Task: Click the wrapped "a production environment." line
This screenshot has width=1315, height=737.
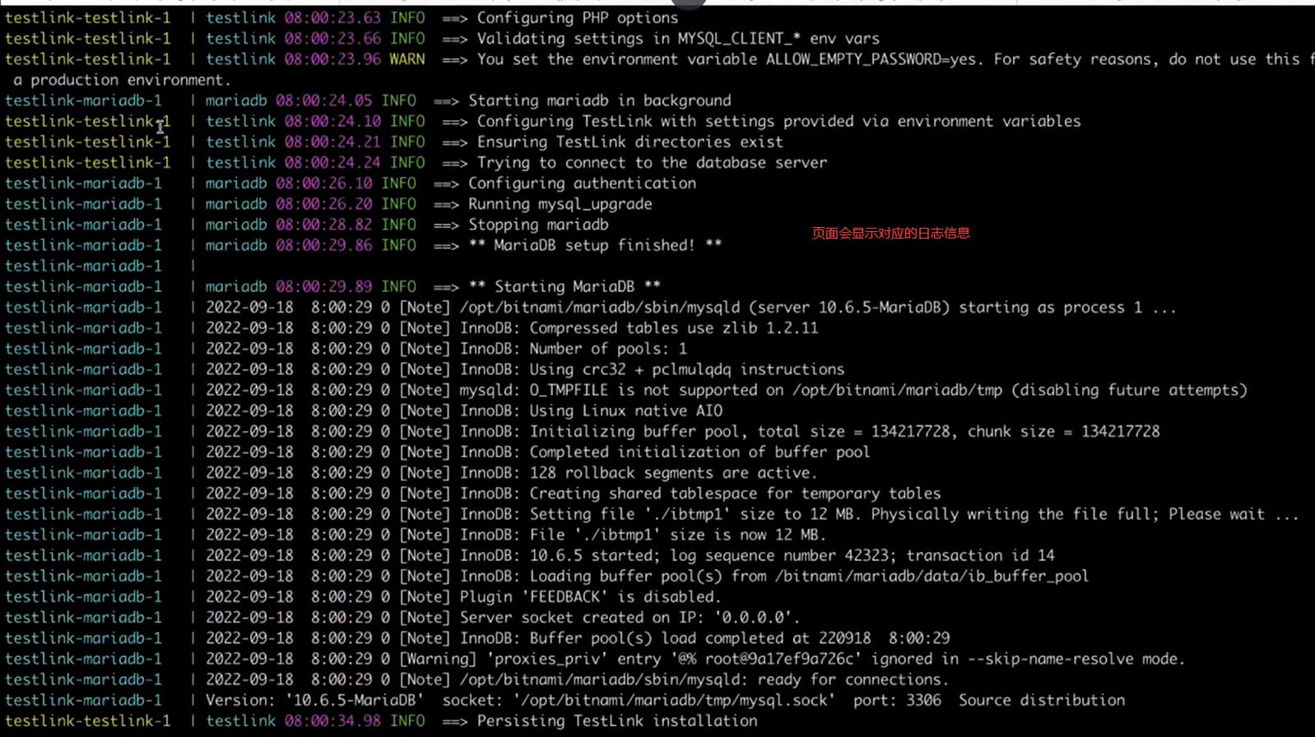Action: click(122, 80)
